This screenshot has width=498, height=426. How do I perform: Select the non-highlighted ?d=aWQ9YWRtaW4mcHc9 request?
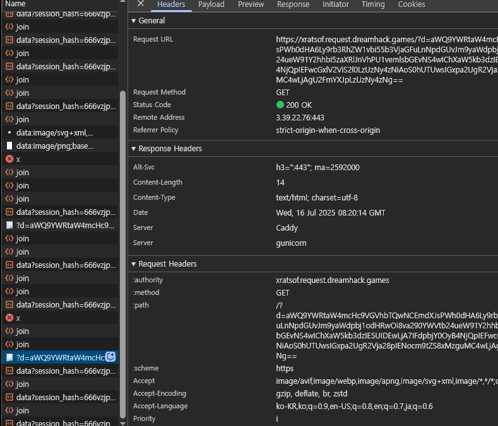(60, 226)
